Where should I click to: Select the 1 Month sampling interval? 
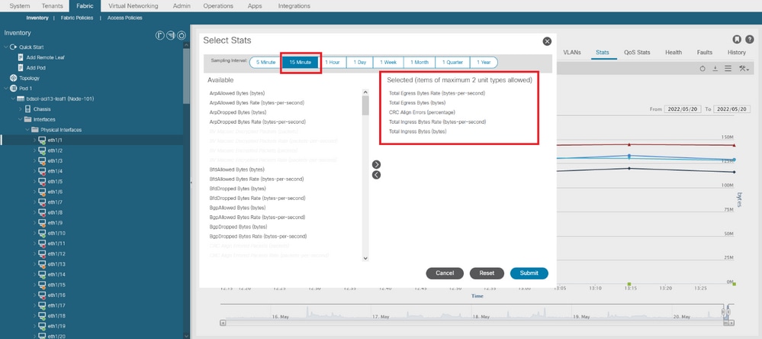420,63
